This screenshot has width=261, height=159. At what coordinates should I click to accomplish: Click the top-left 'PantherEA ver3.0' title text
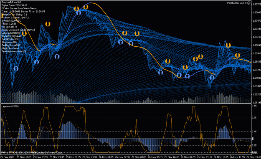click(11, 3)
